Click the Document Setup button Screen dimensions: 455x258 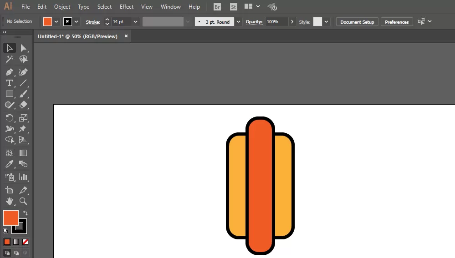pos(357,22)
